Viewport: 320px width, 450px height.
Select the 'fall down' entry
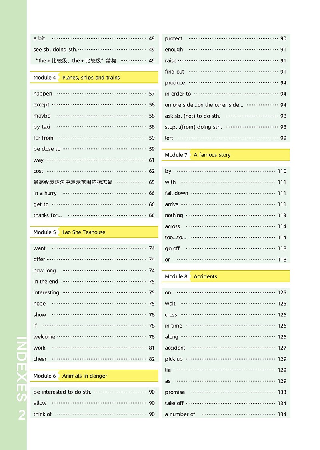tap(176, 193)
